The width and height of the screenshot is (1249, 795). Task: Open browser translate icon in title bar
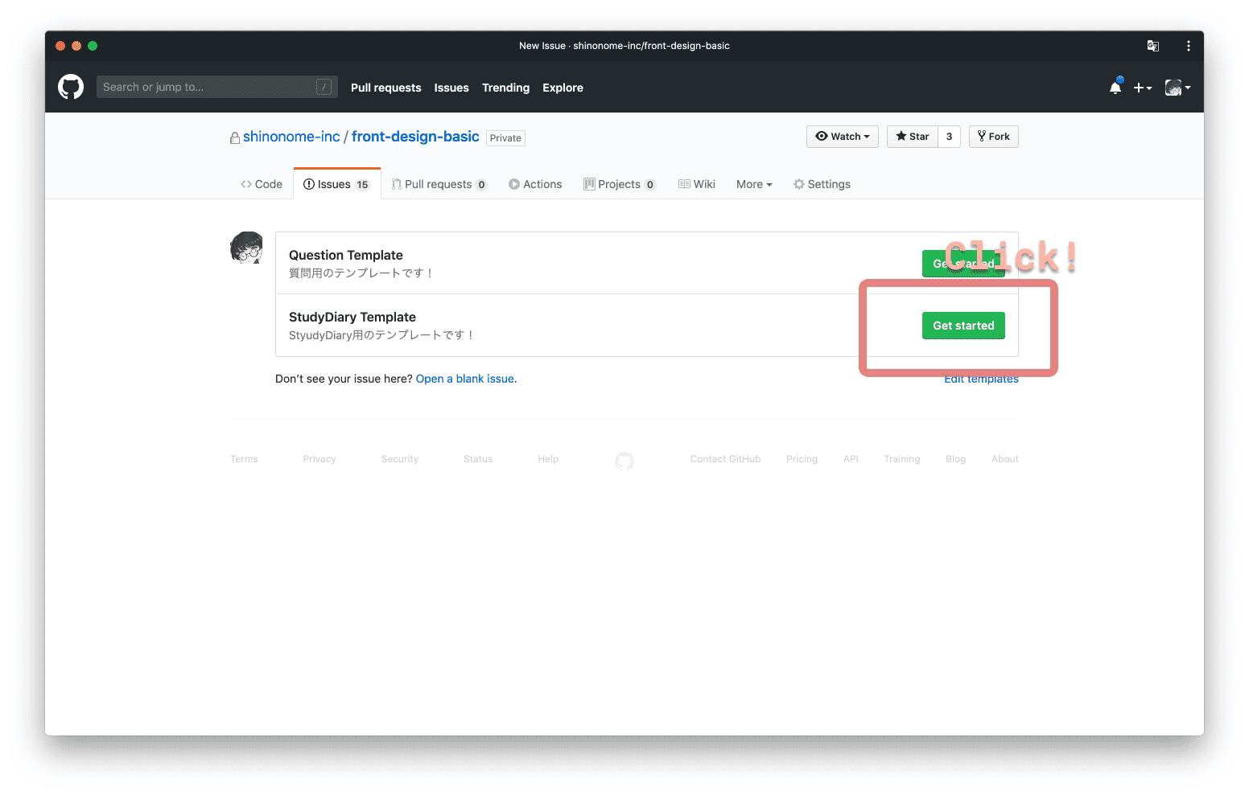tap(1153, 46)
